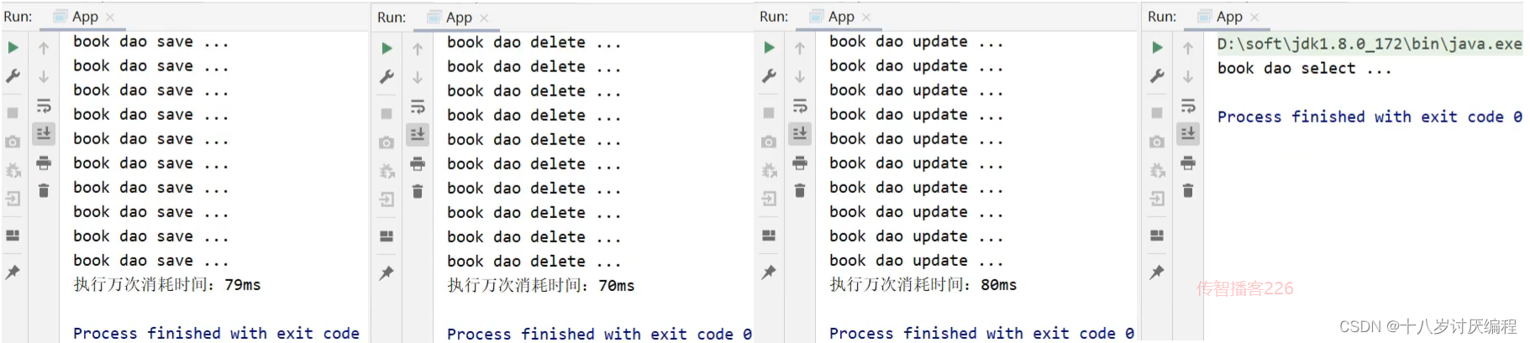Close the App tab above update output
This screenshot has height=343, width=1530.
pyautogui.click(x=866, y=17)
